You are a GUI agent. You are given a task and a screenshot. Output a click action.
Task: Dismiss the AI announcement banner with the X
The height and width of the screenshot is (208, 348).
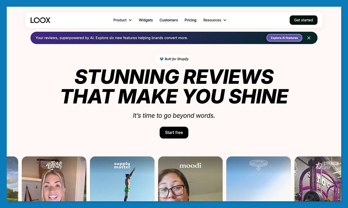pyautogui.click(x=309, y=38)
